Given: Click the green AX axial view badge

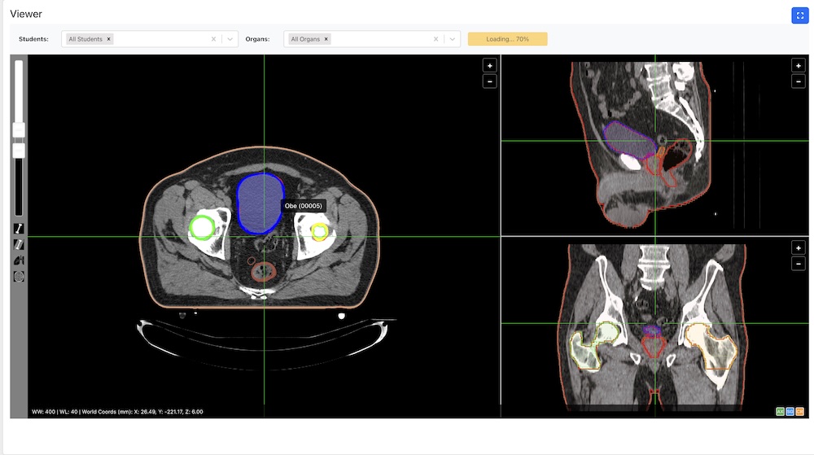Looking at the screenshot, I should pyautogui.click(x=780, y=411).
